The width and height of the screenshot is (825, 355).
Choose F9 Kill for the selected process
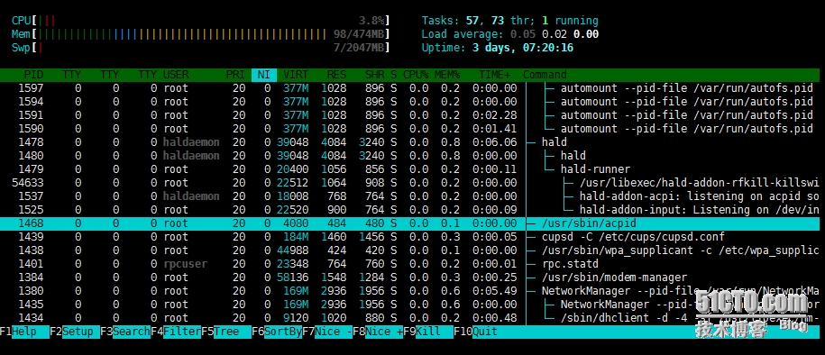[x=428, y=332]
